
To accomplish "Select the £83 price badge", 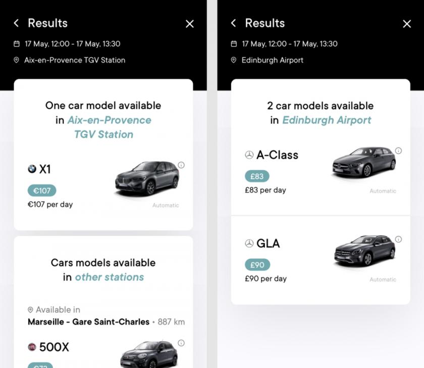I will pos(257,176).
